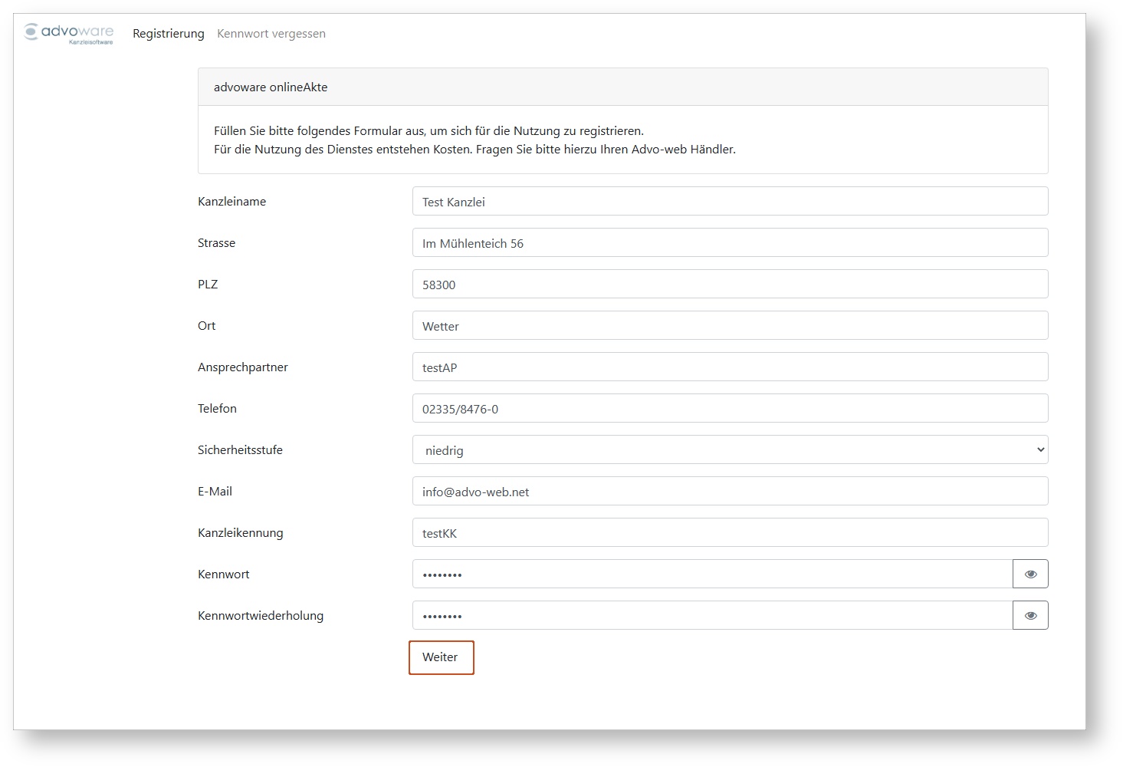Focus the Kennwortwiederholung password box
The width and height of the screenshot is (1123, 767).
(x=711, y=616)
